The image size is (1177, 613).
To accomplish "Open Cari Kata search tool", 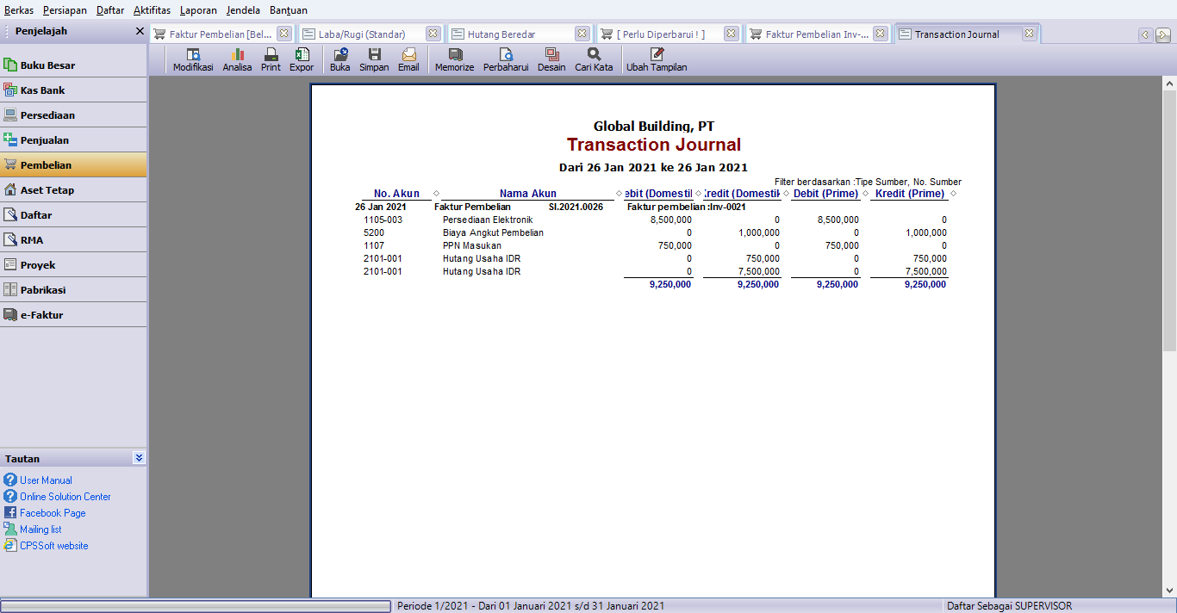I will click(x=594, y=59).
